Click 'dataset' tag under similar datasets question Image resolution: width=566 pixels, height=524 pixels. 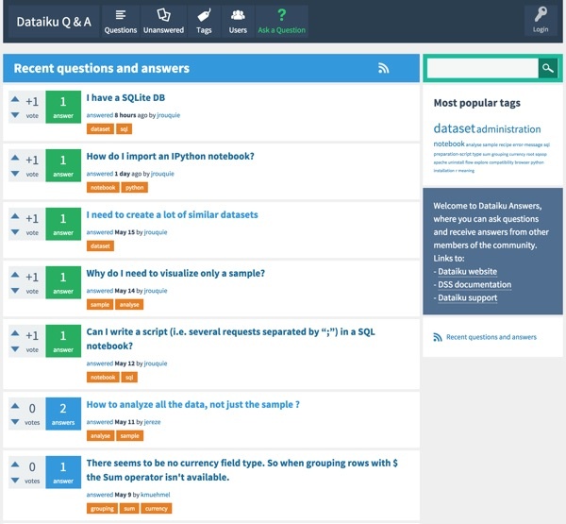coord(100,246)
